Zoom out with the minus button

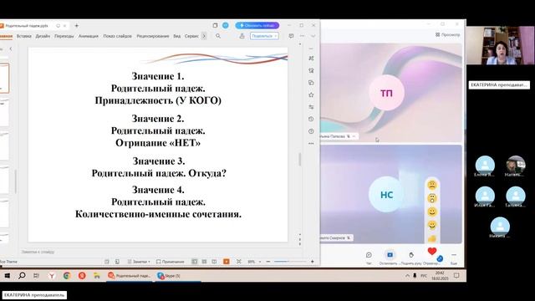point(268,262)
